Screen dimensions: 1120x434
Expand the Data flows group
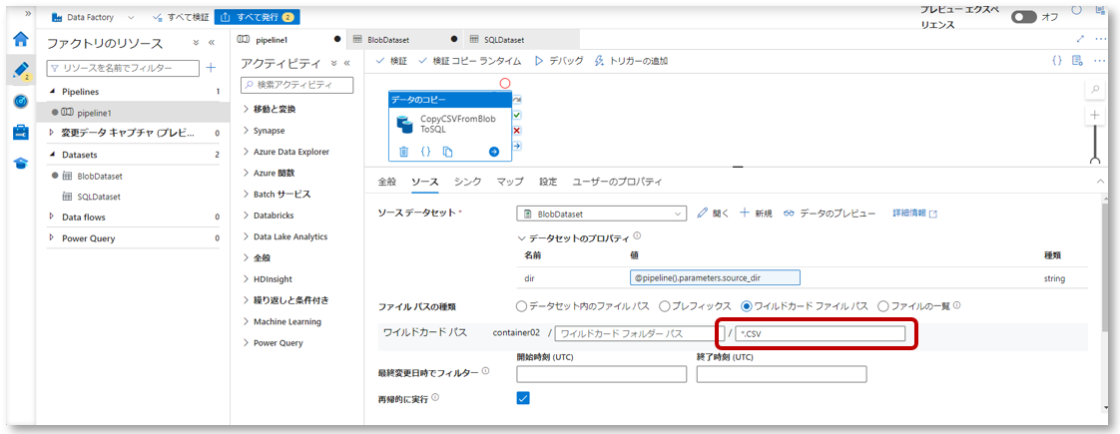coord(52,217)
